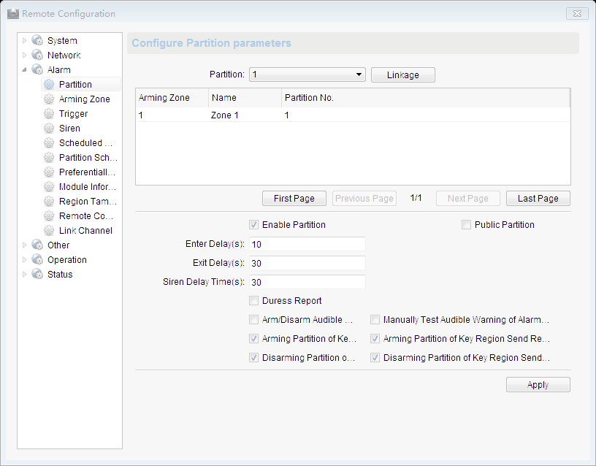Collapse the Alarm tree node

pos(24,69)
